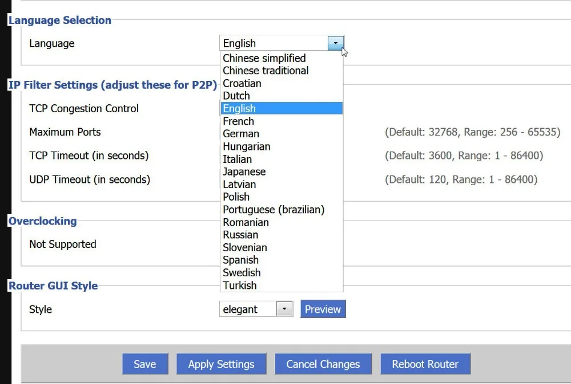Select Chinese traditional language option

pyautogui.click(x=282, y=71)
